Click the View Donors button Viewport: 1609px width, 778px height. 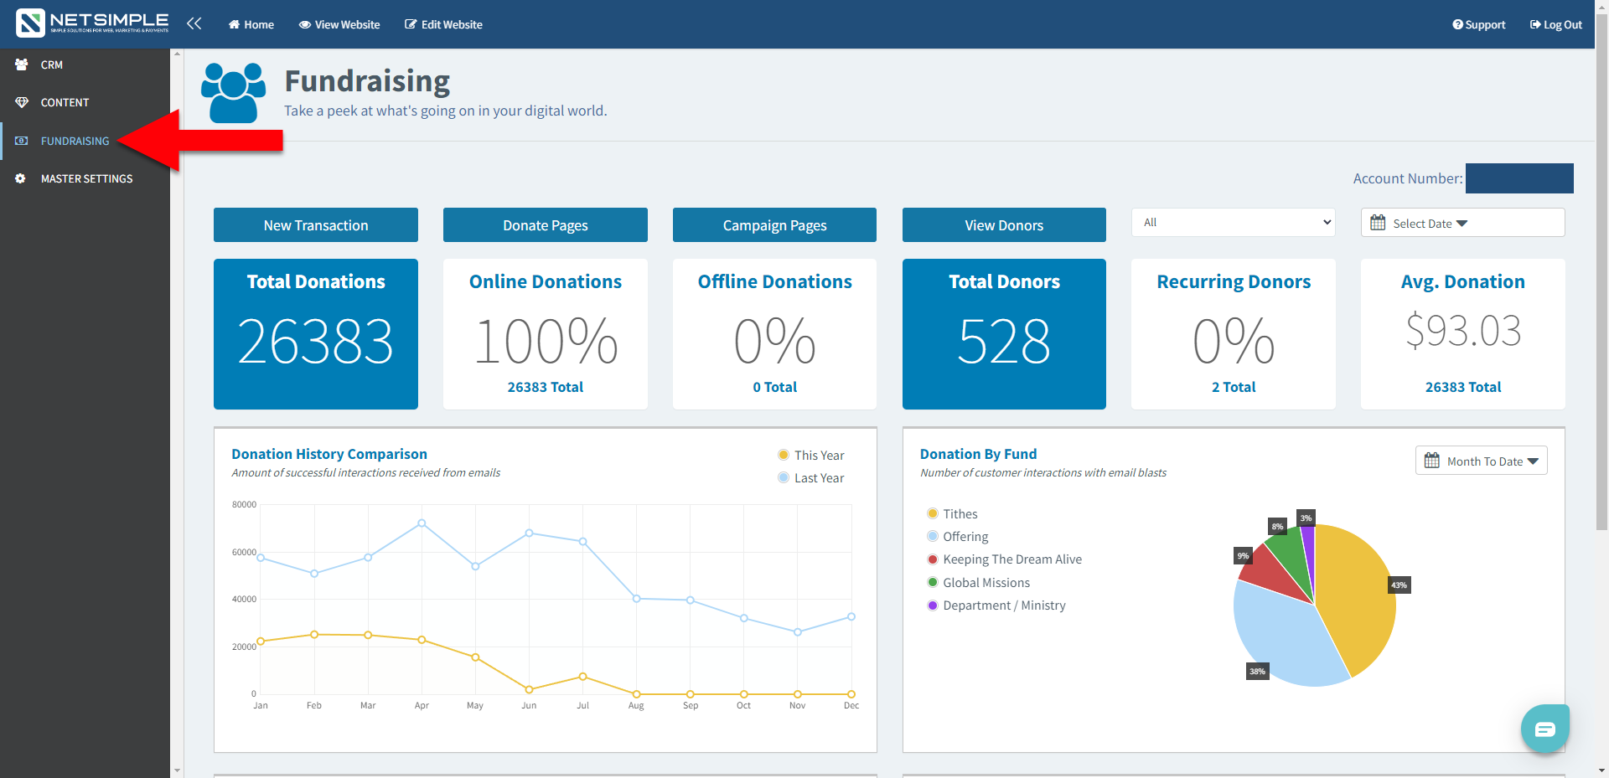[x=1004, y=225]
